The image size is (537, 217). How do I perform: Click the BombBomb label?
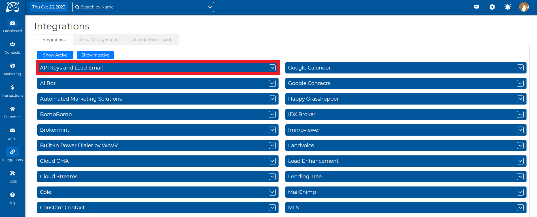coord(56,114)
